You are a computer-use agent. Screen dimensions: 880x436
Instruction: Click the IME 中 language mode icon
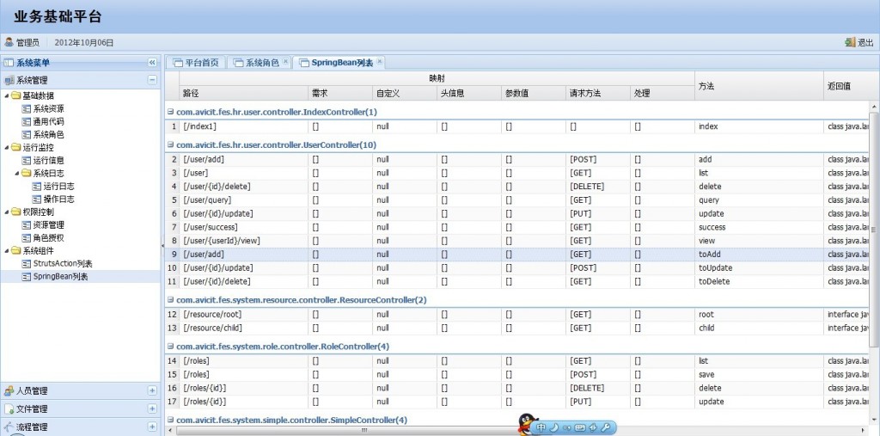pos(541,427)
